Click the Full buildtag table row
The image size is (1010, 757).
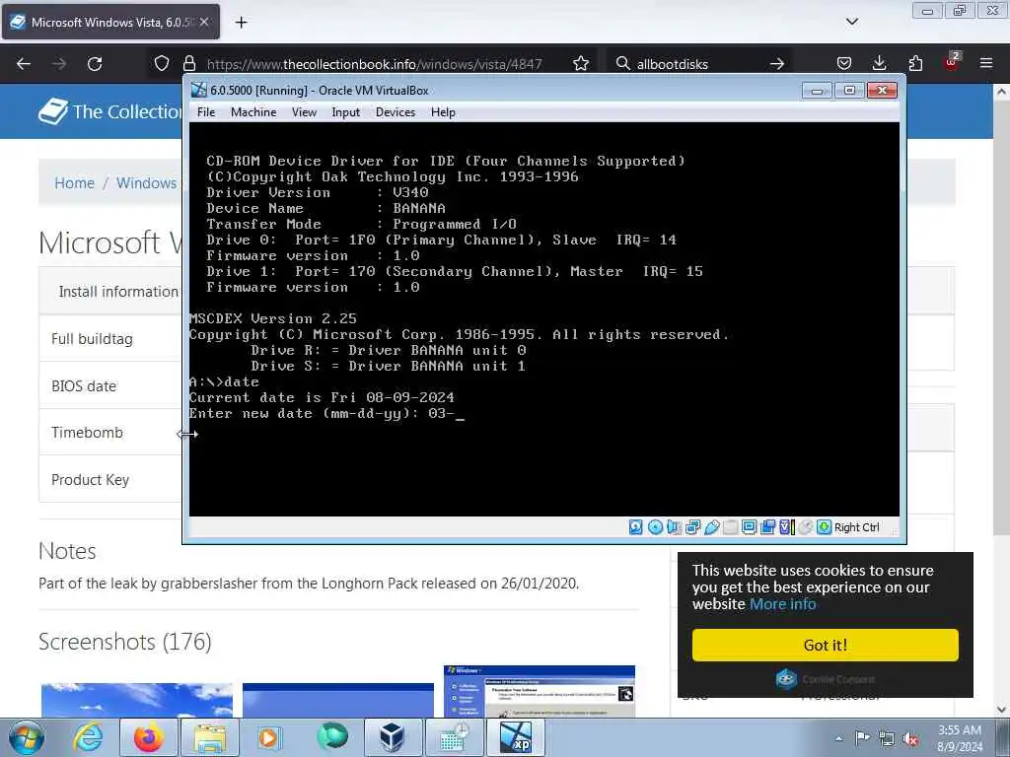pos(110,339)
